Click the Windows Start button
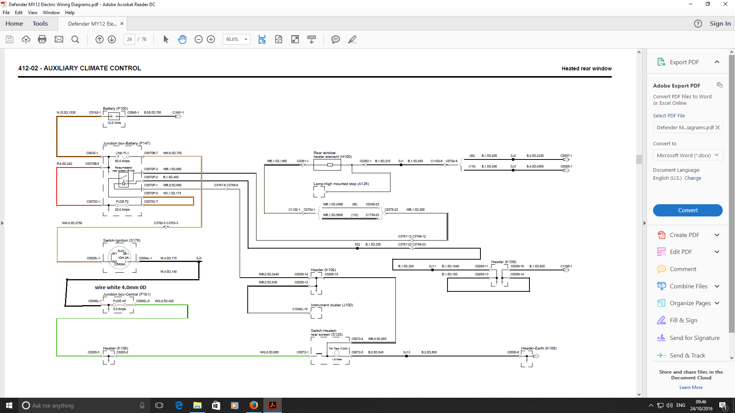Screen dimensions: 735x413 pyautogui.click(x=9, y=405)
